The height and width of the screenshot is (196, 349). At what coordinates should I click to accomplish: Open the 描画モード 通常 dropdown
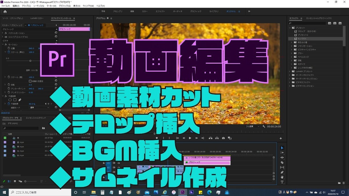pyautogui.click(x=40, y=108)
